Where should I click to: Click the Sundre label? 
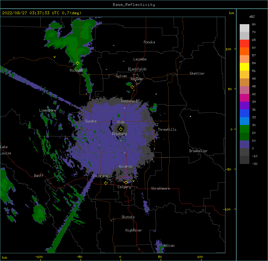coord(91,121)
